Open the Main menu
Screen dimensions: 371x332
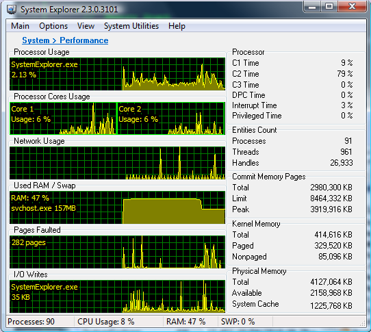[20, 26]
